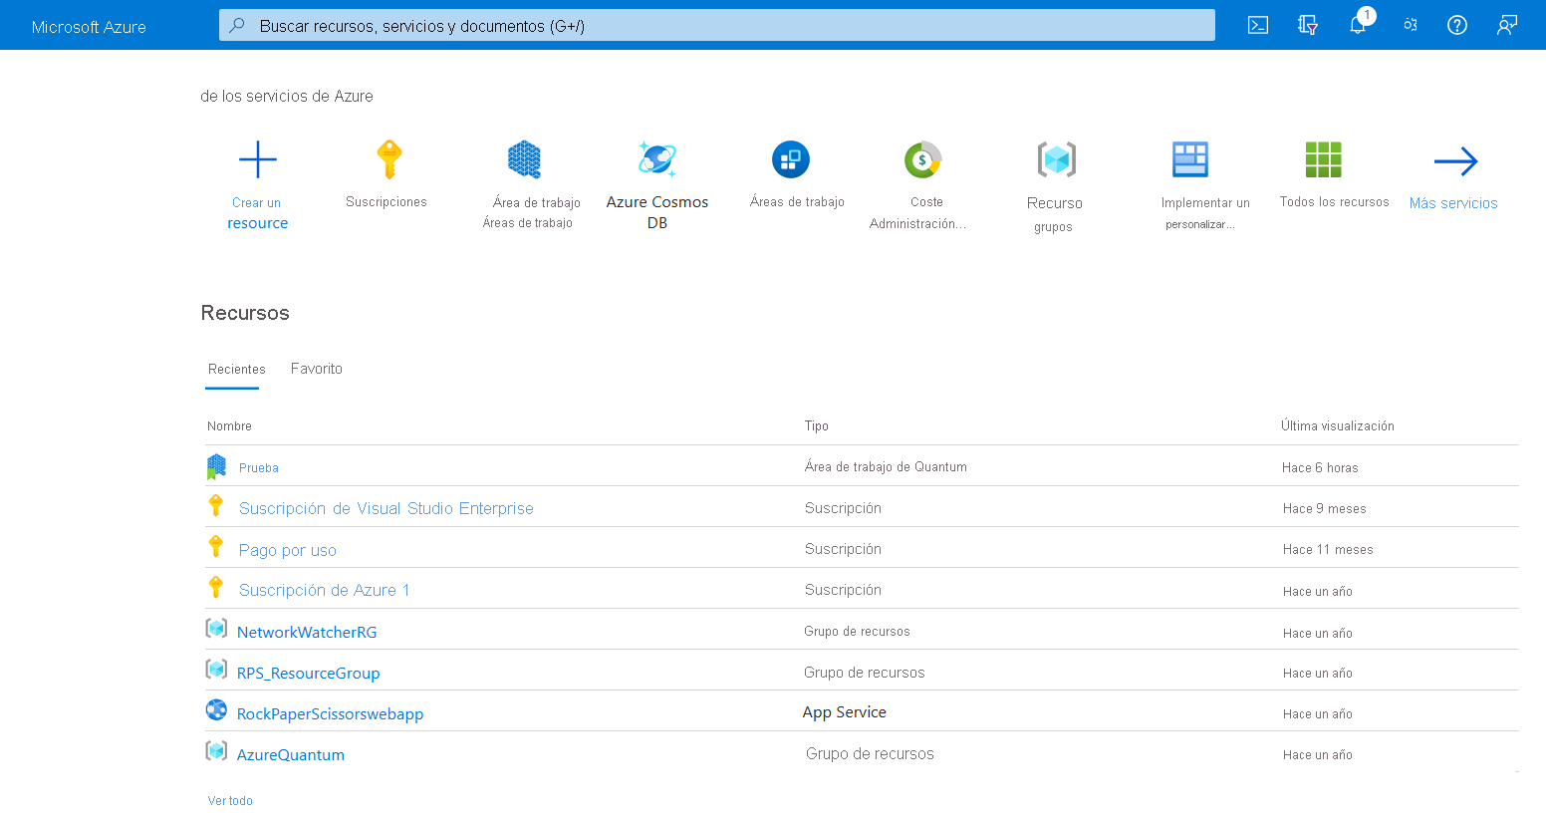This screenshot has width=1546, height=827.
Task: Click the Azure Cosmos DB label
Action: click(657, 212)
